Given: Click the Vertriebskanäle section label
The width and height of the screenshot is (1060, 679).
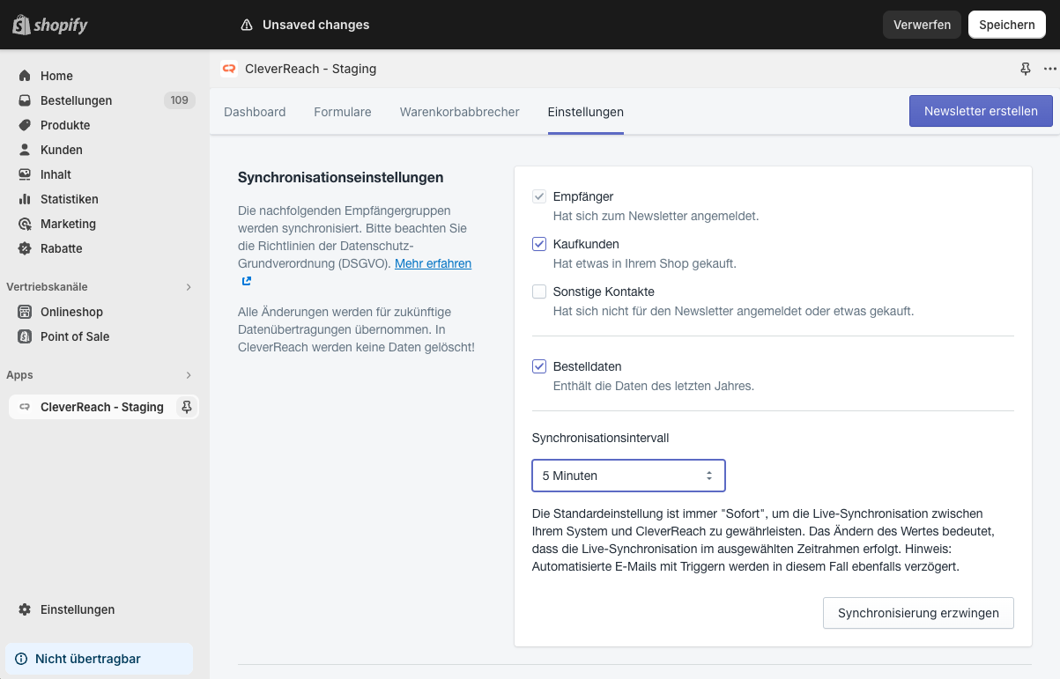Looking at the screenshot, I should (47, 287).
